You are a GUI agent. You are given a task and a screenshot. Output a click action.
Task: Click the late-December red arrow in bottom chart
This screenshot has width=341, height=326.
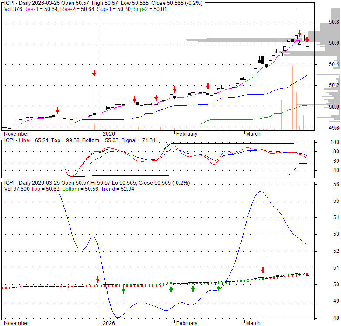coord(97,279)
